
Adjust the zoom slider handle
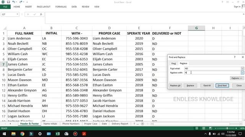227,128
